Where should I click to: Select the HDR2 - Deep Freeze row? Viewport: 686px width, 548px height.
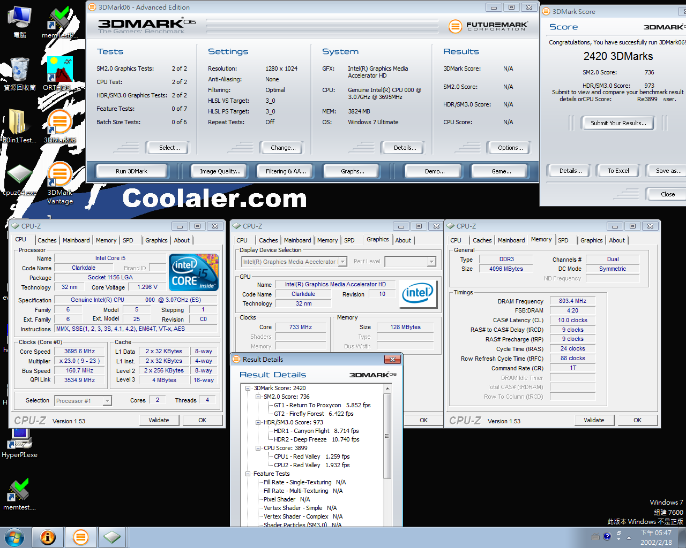click(x=316, y=439)
